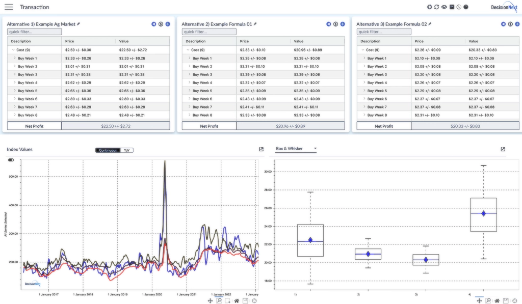Open the Box & Whisker dropdown
This screenshot has height=304, width=522.
296,149
